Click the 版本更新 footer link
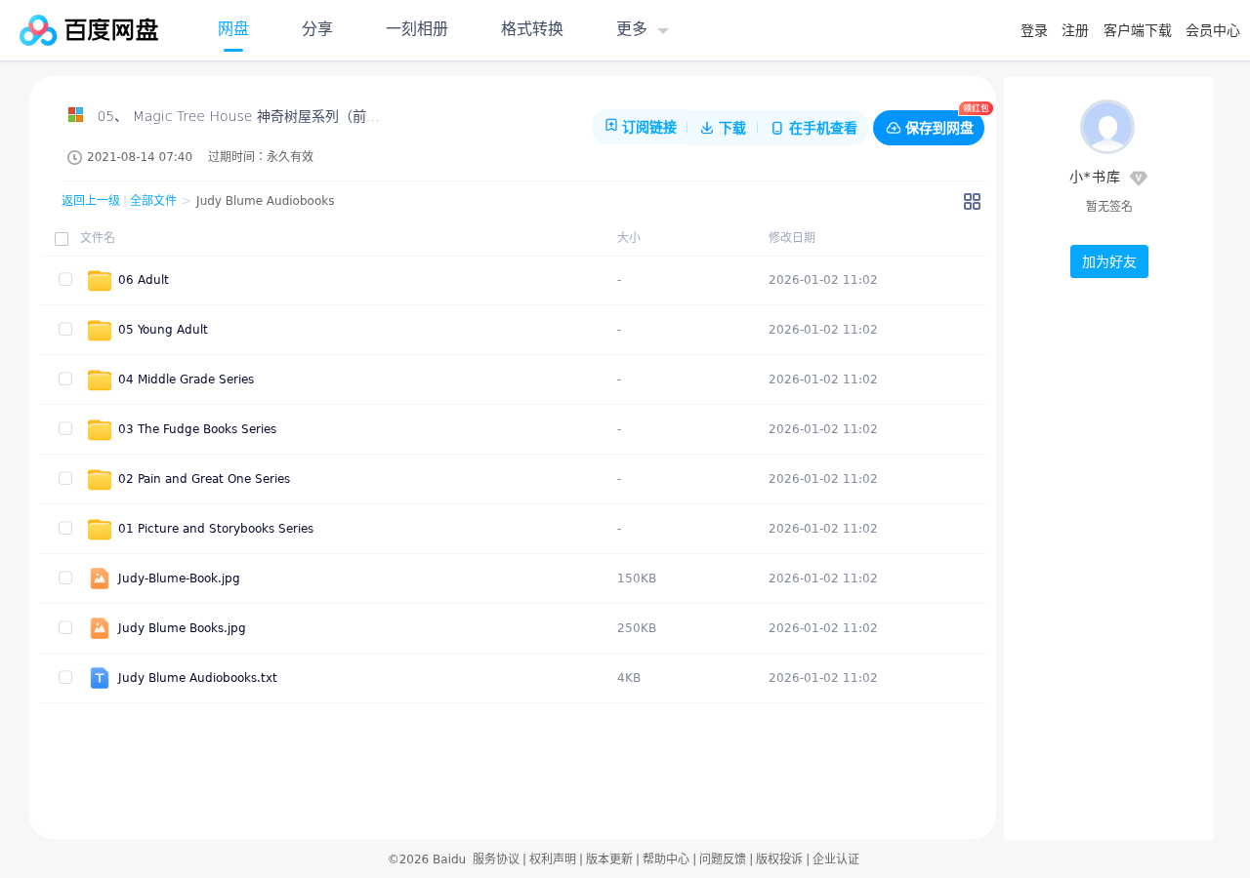The image size is (1250, 878). (609, 859)
